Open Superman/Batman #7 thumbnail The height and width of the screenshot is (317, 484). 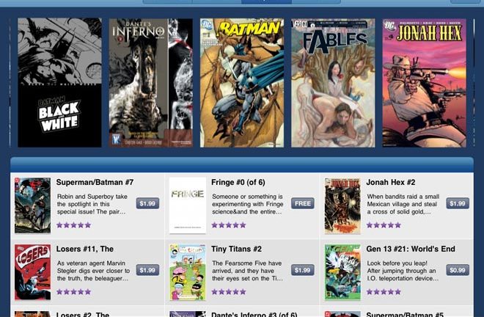(32, 205)
